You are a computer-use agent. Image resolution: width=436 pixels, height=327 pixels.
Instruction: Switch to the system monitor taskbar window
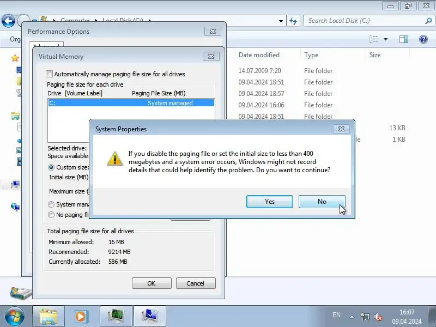pos(116,317)
